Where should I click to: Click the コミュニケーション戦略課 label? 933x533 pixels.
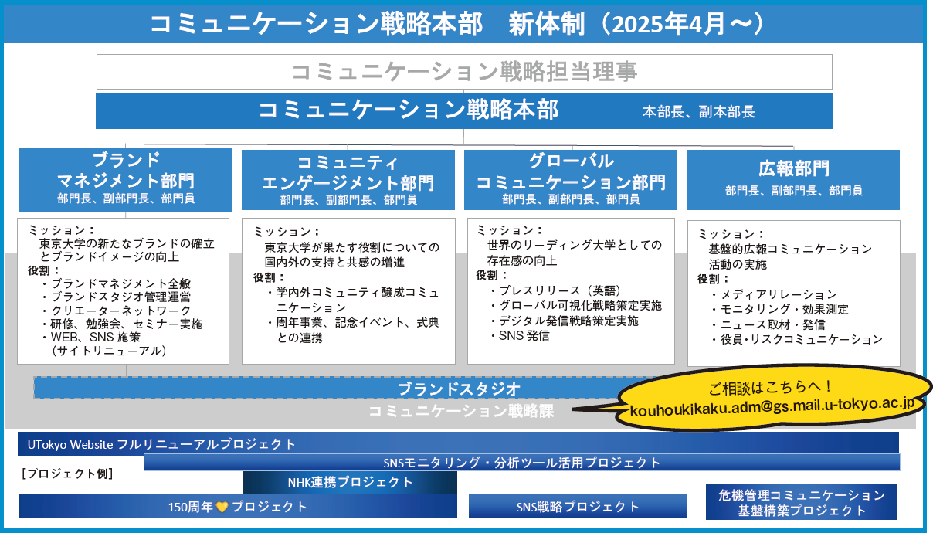tap(461, 411)
